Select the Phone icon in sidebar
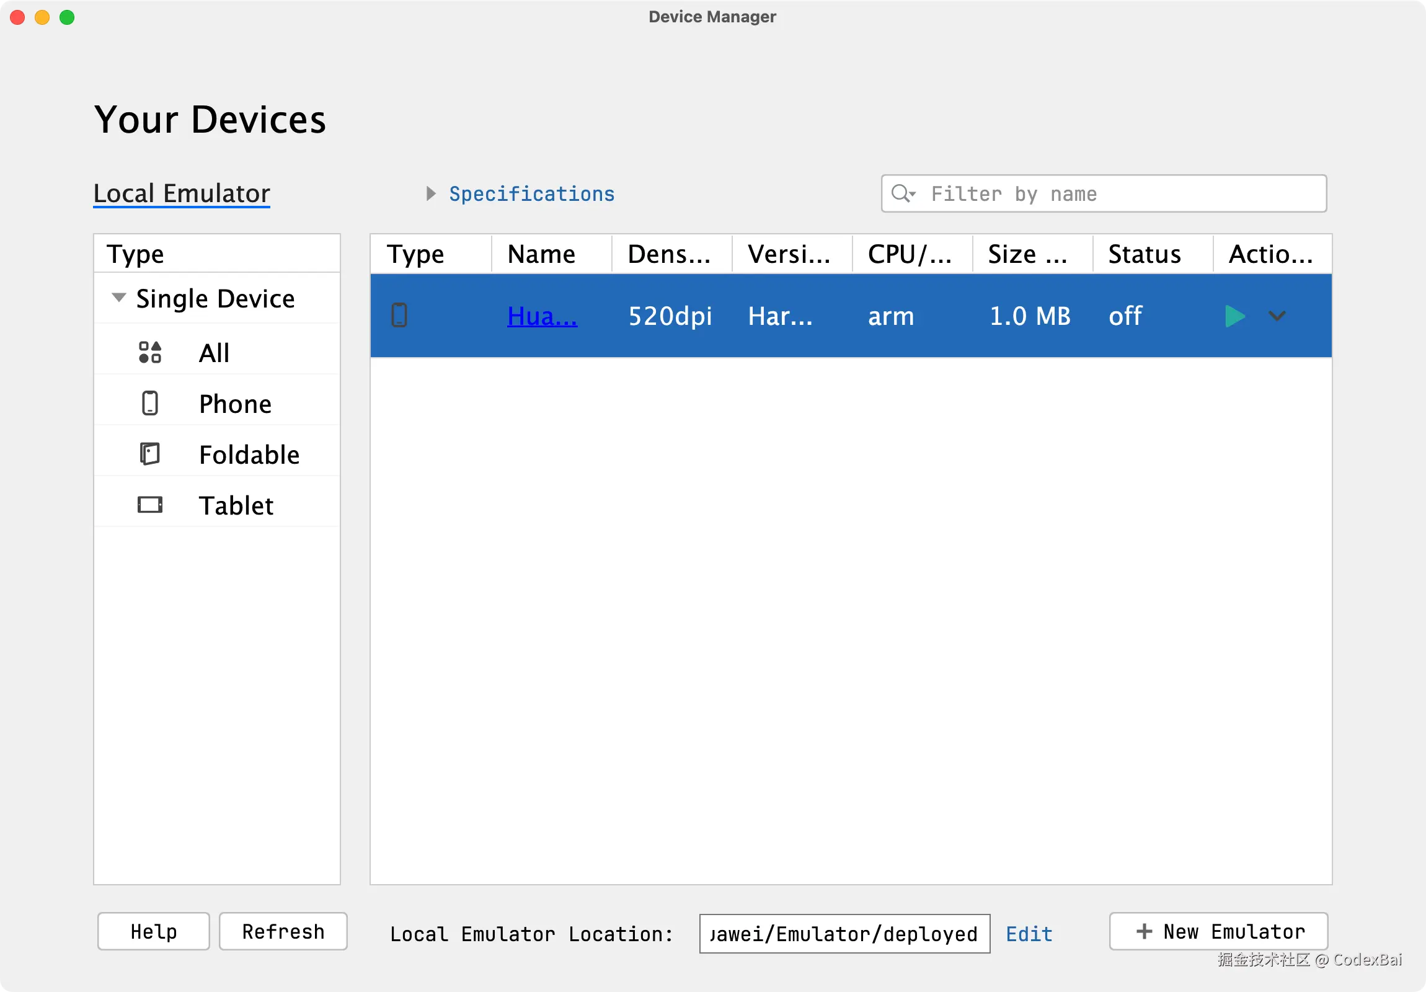Image resolution: width=1426 pixels, height=992 pixels. [x=149, y=403]
